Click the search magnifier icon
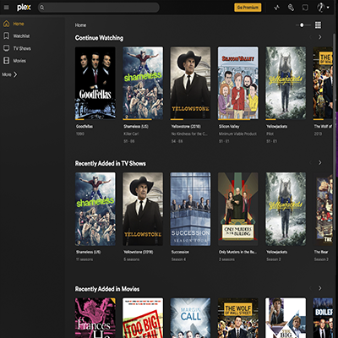This screenshot has width=338, height=338. tap(42, 8)
